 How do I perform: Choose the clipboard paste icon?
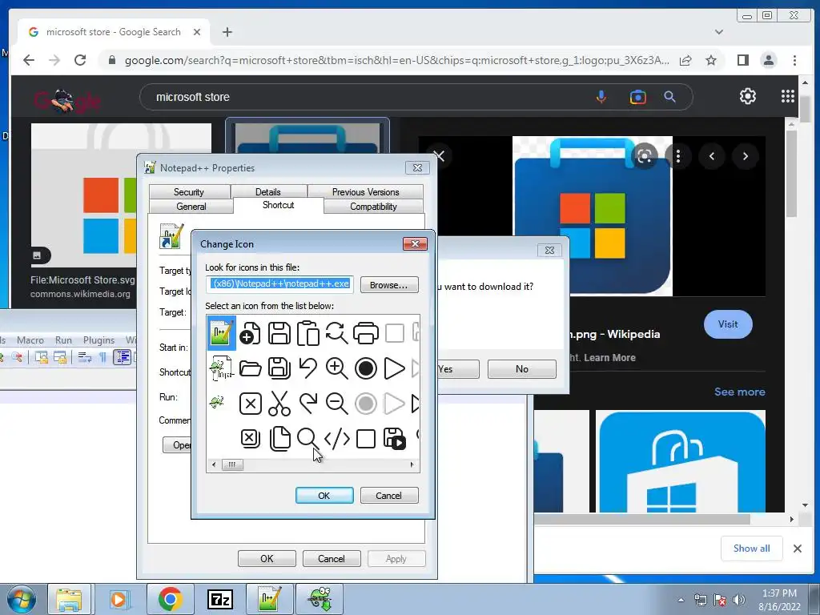pos(308,333)
